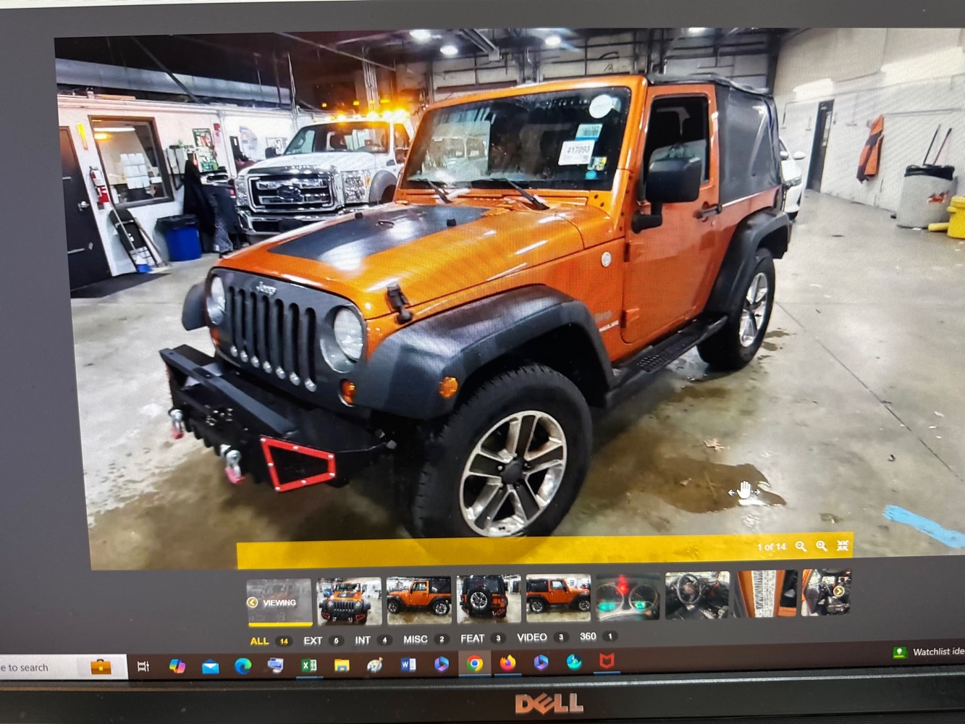The height and width of the screenshot is (724, 965).
Task: Switch to Google Chrome on taskbar
Action: click(x=475, y=664)
